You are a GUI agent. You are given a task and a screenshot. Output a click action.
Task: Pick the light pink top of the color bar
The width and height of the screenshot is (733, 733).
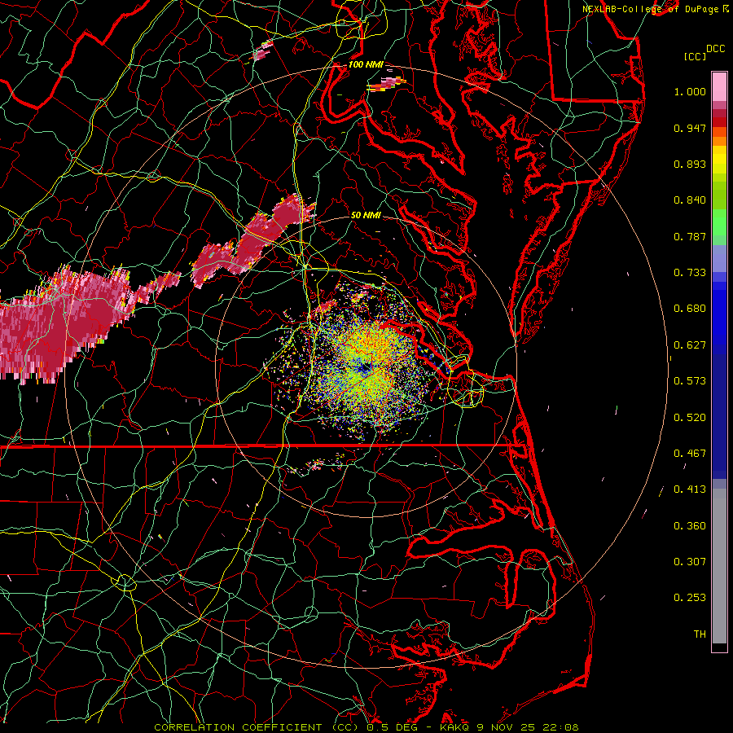tap(719, 87)
